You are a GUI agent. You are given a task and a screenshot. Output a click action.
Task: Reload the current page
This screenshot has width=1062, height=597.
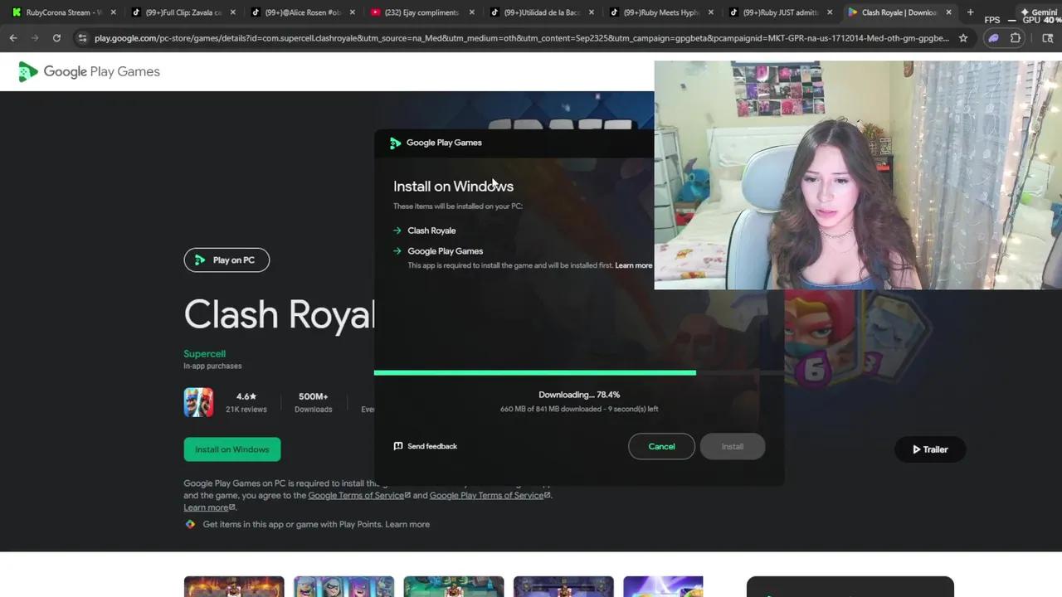[x=56, y=38]
